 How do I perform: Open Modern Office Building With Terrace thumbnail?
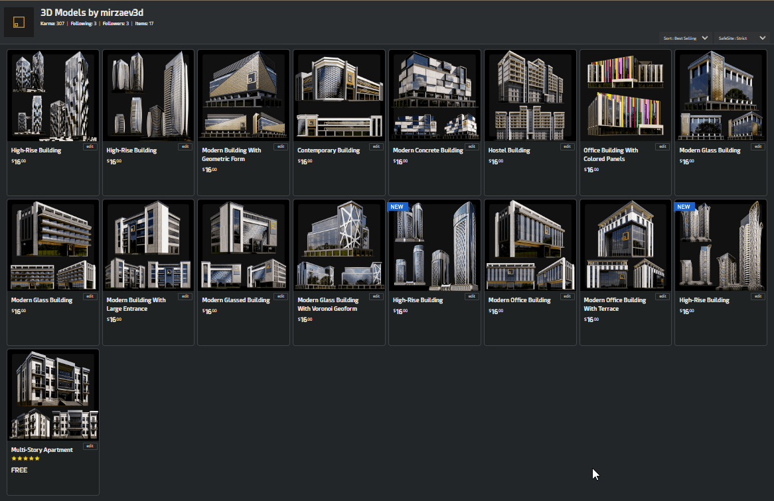point(625,245)
